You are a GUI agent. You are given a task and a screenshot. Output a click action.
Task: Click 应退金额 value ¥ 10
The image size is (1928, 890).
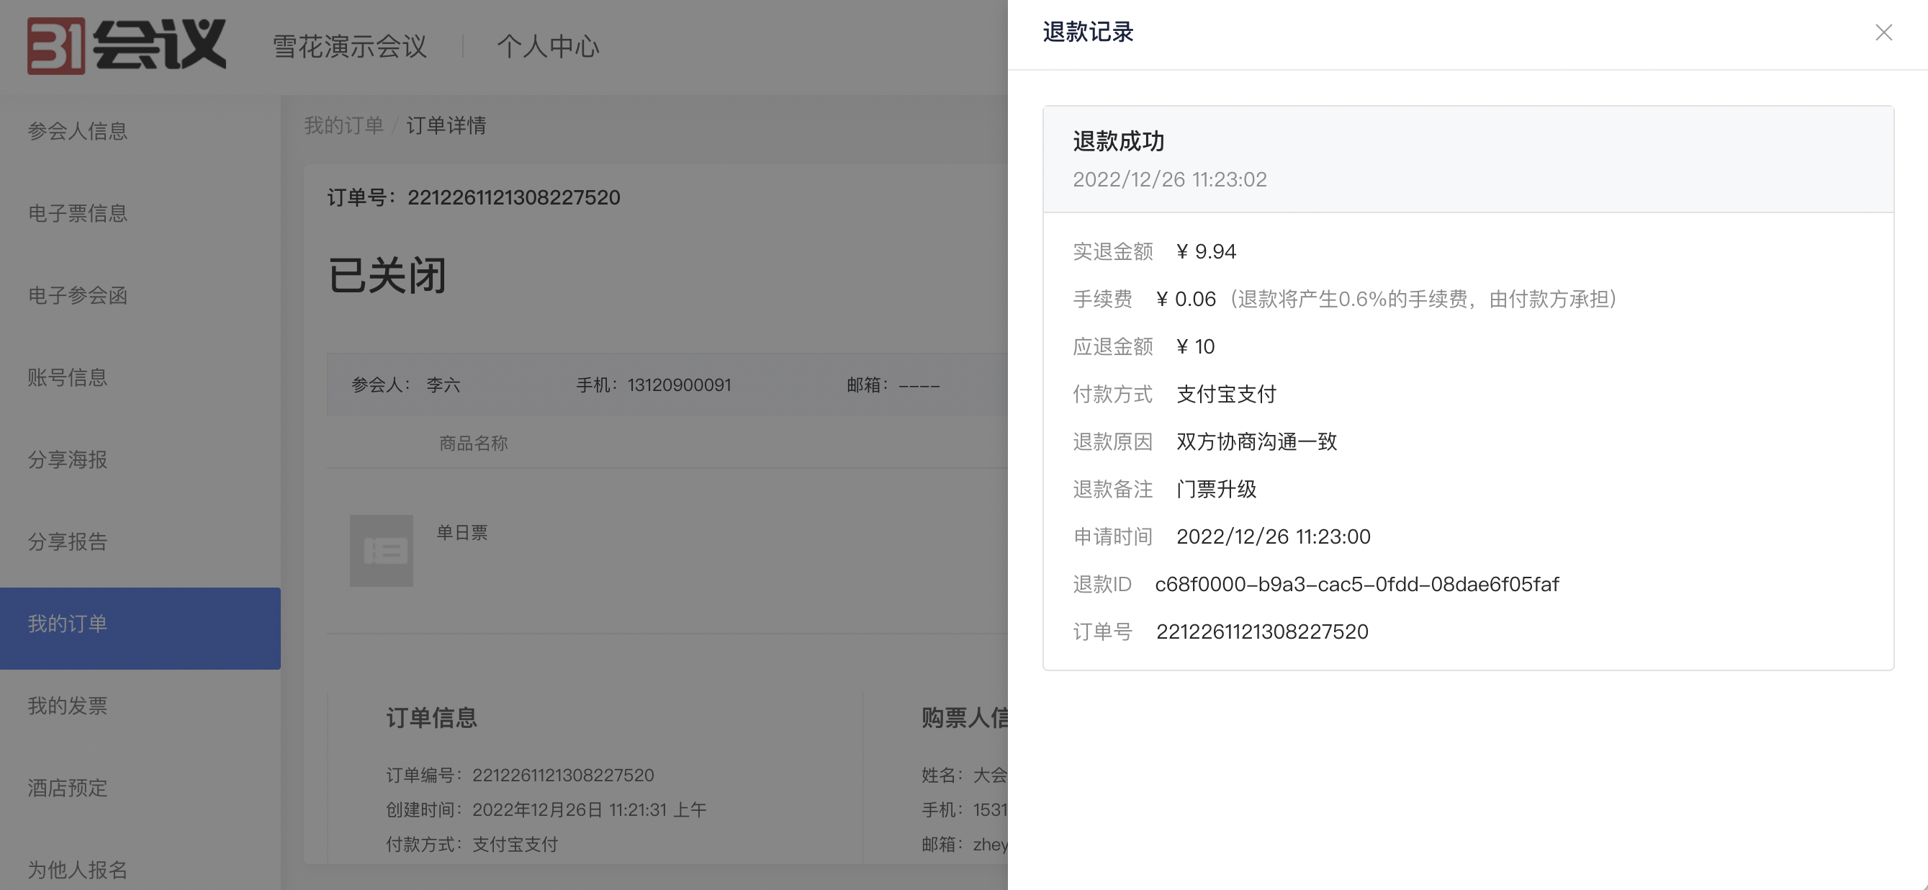(1195, 346)
